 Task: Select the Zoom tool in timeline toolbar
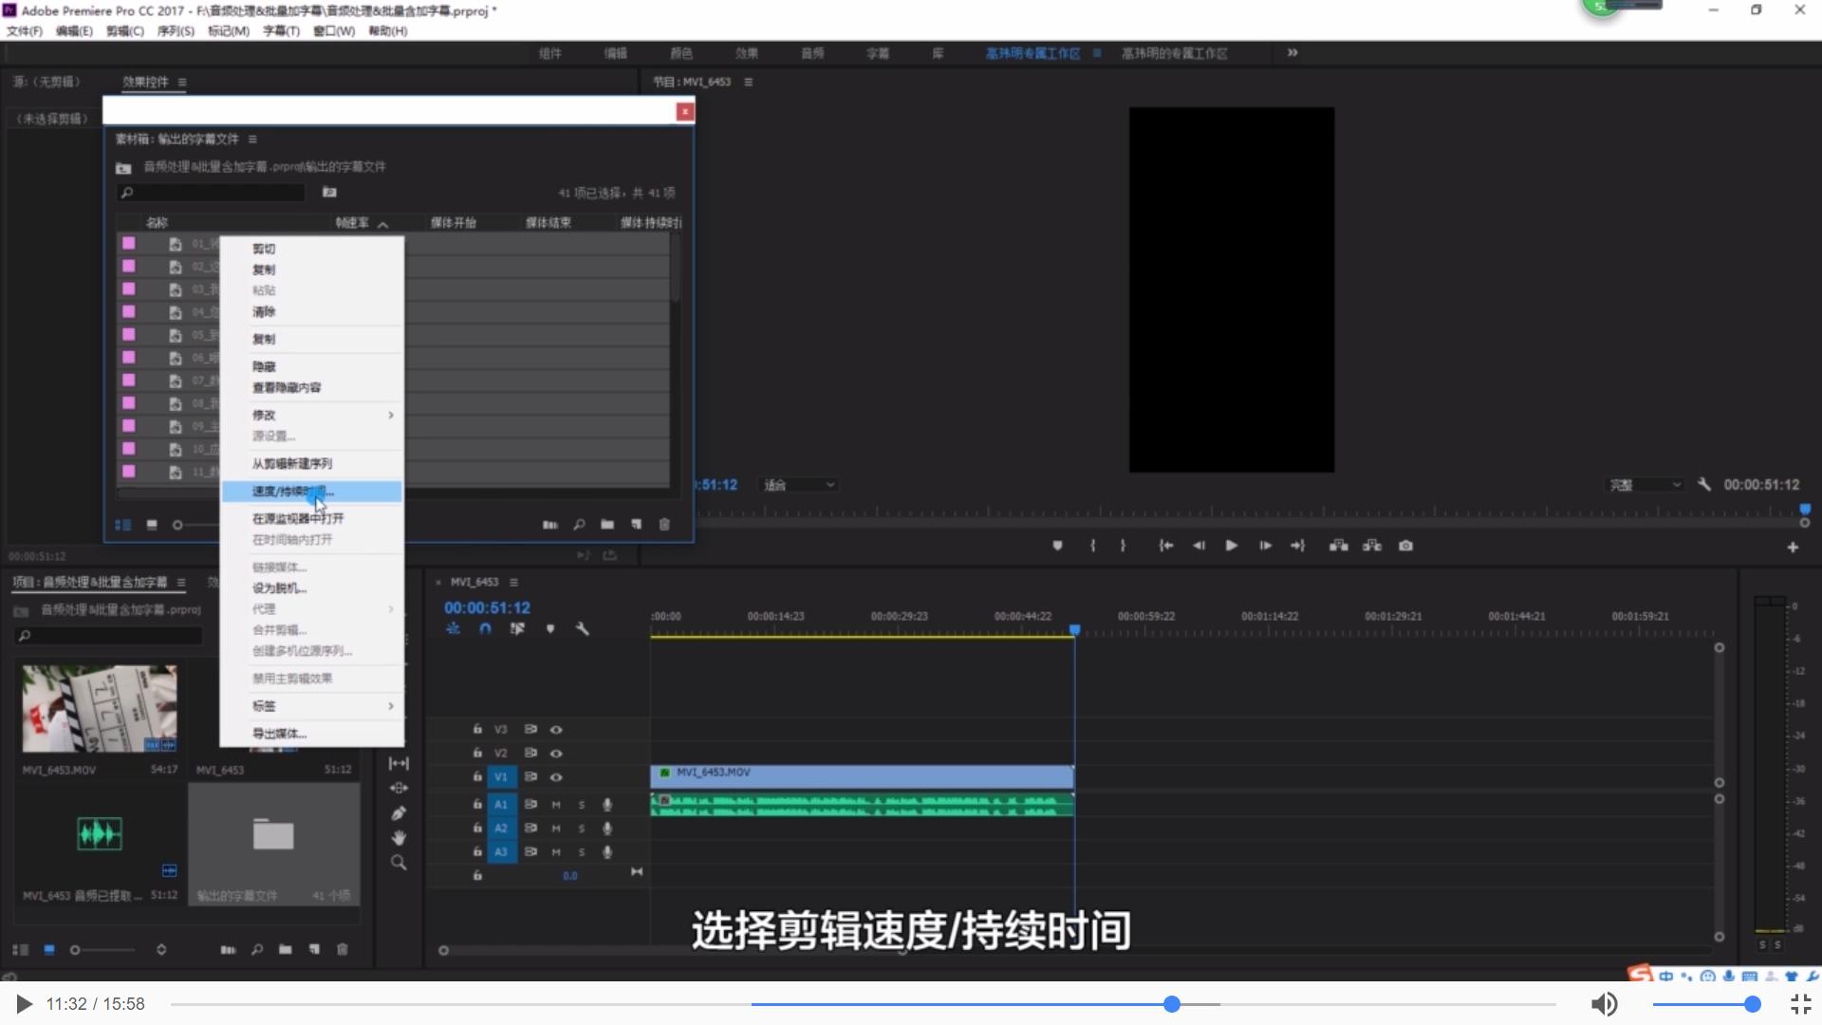point(399,862)
